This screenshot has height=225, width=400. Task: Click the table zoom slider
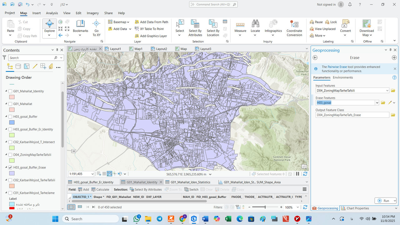click(265, 207)
